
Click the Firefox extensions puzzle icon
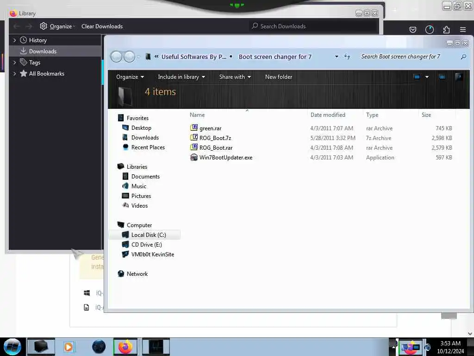coord(446,30)
